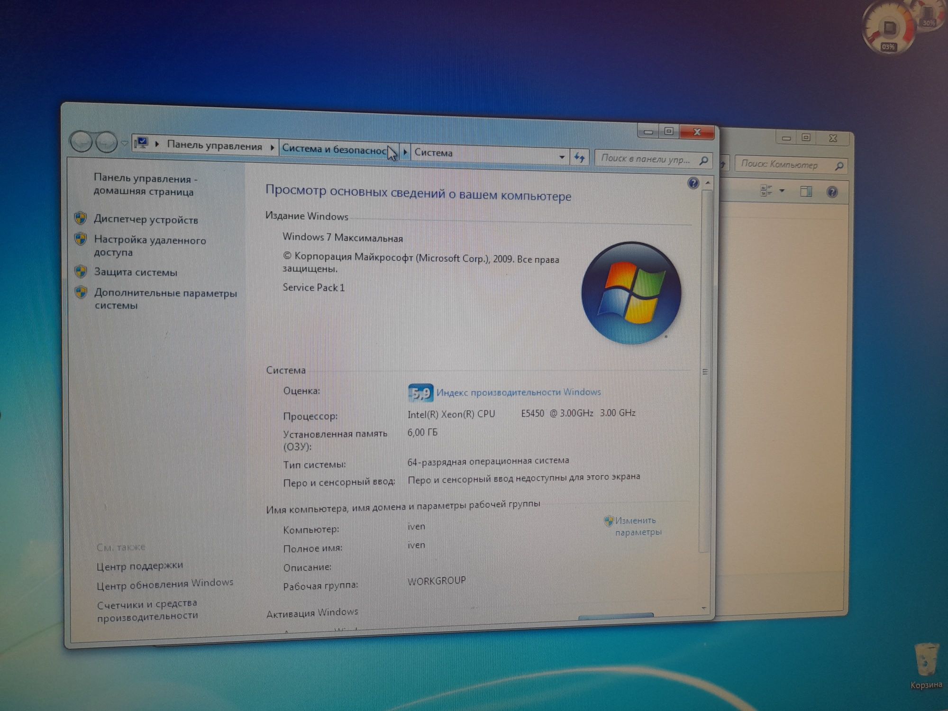Click scrollbar up arrow in System window

[708, 183]
